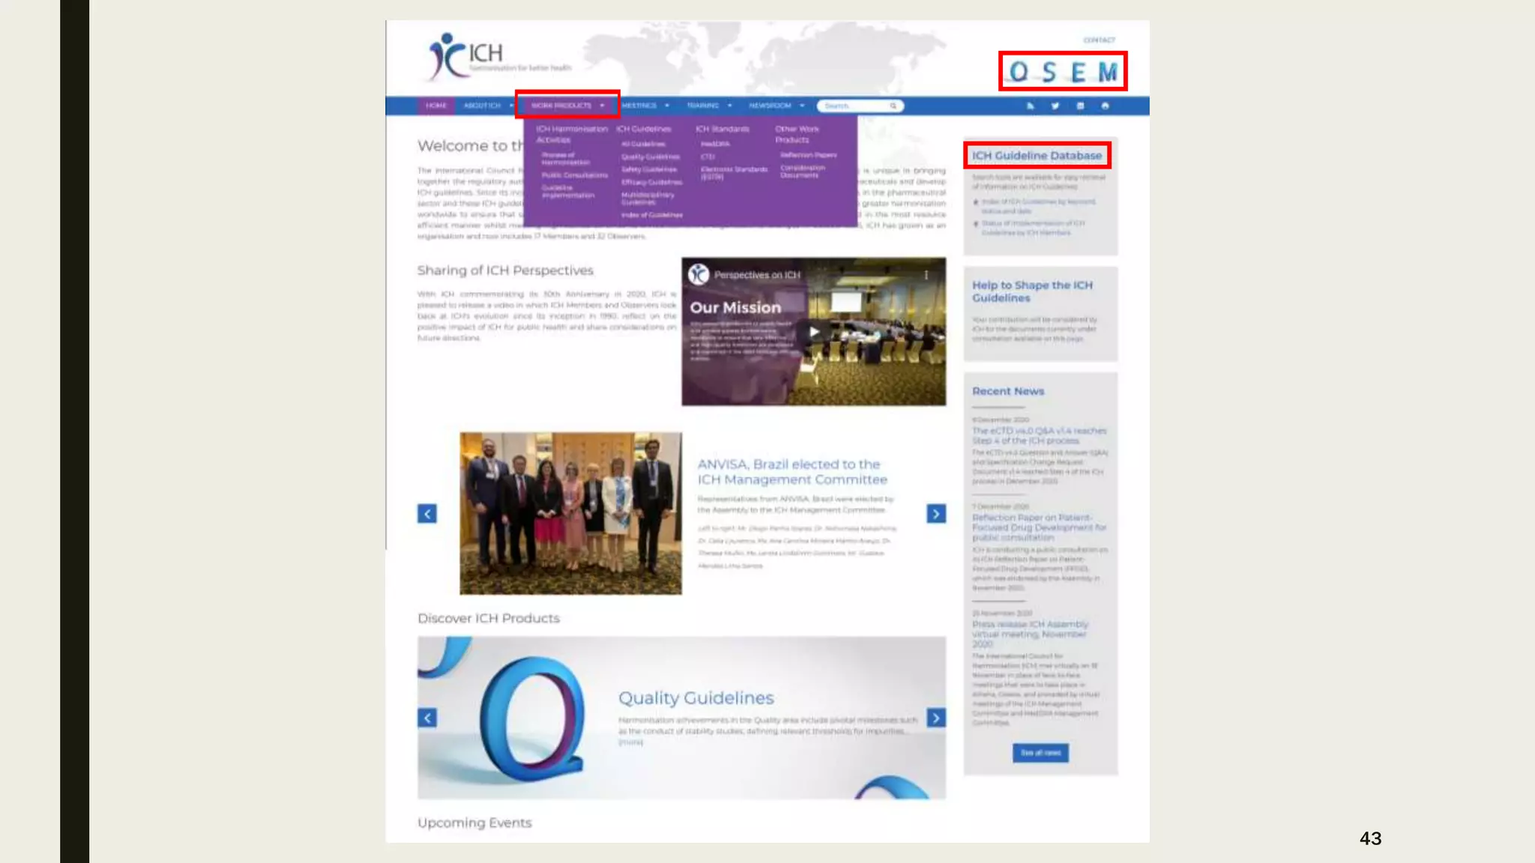
Task: Open the Twitter icon link
Action: coord(1055,106)
